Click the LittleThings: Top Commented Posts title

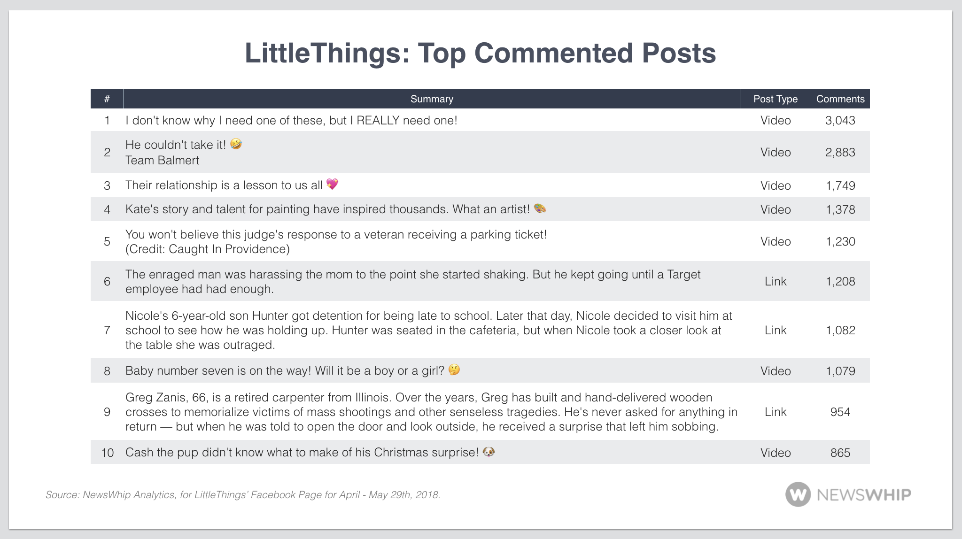[480, 53]
